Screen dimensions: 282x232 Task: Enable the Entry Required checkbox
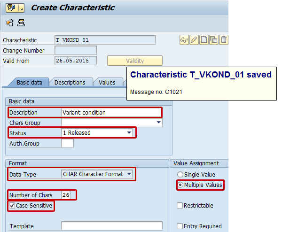(x=180, y=226)
